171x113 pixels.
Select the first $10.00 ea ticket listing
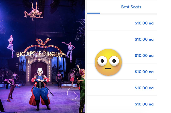[122, 23]
